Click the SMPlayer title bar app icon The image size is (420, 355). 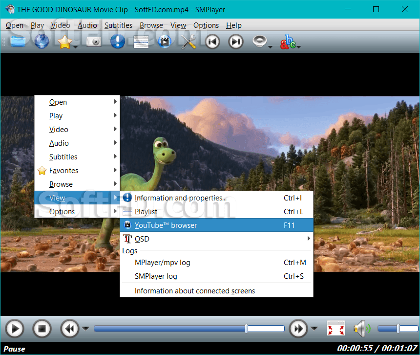point(10,9)
